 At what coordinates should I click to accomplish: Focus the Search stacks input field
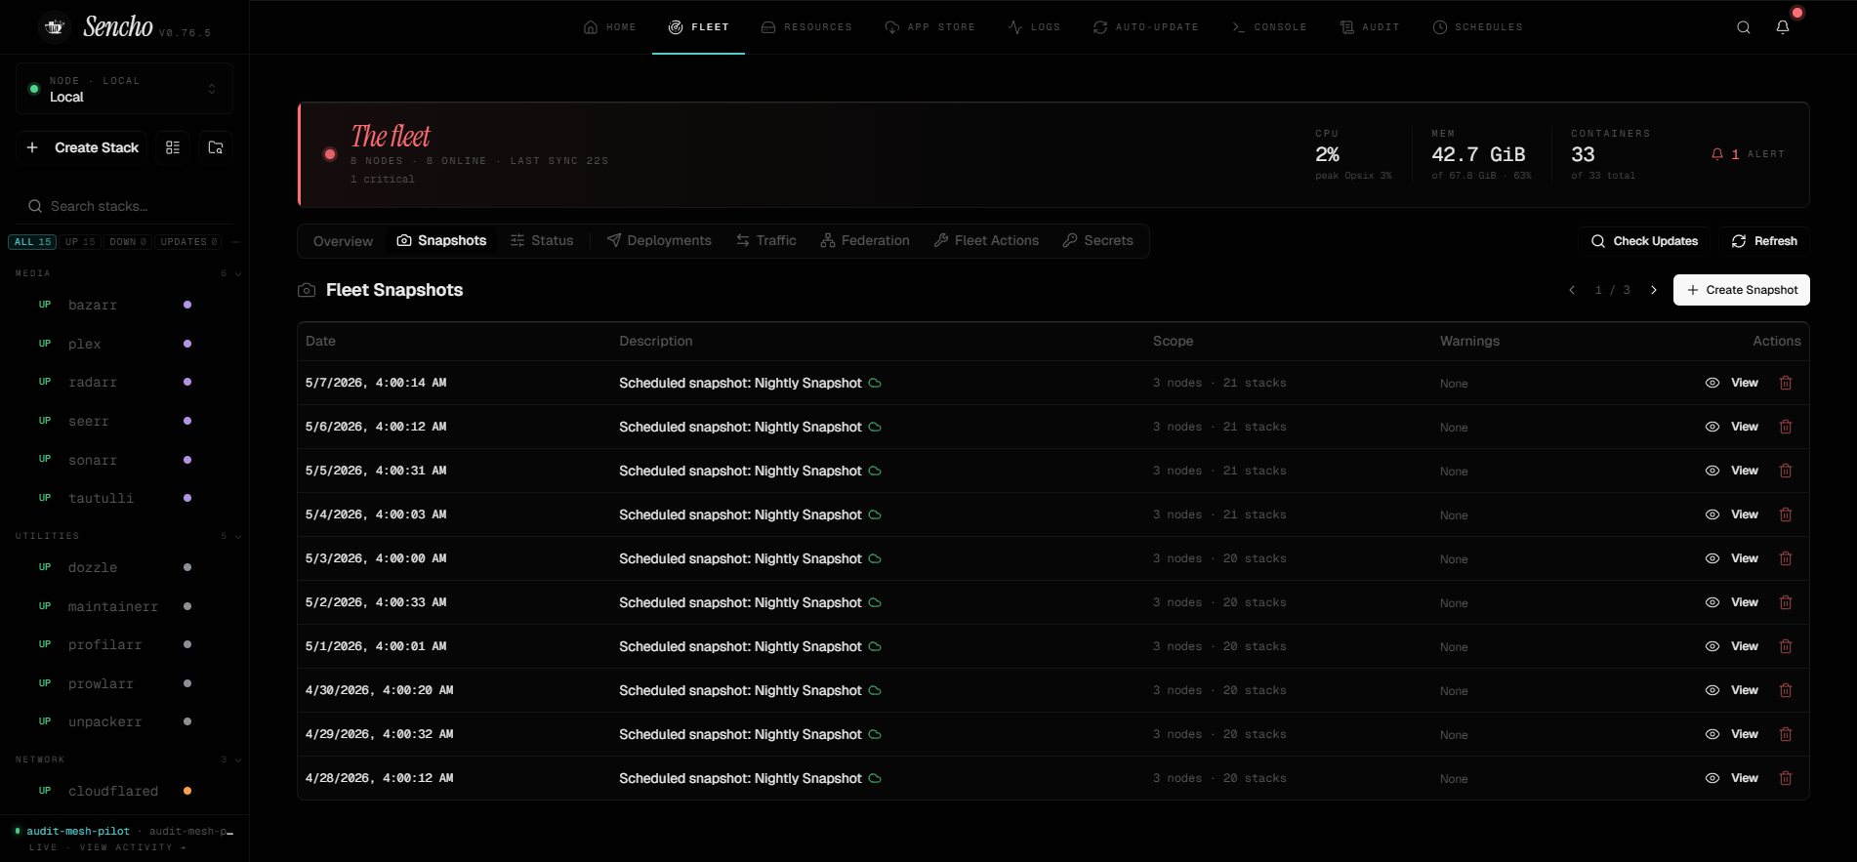click(x=124, y=206)
